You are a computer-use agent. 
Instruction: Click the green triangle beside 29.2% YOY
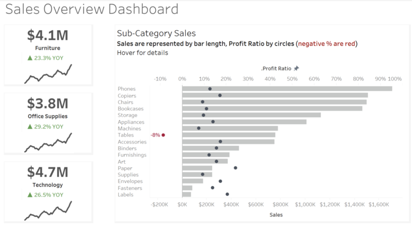coord(30,126)
